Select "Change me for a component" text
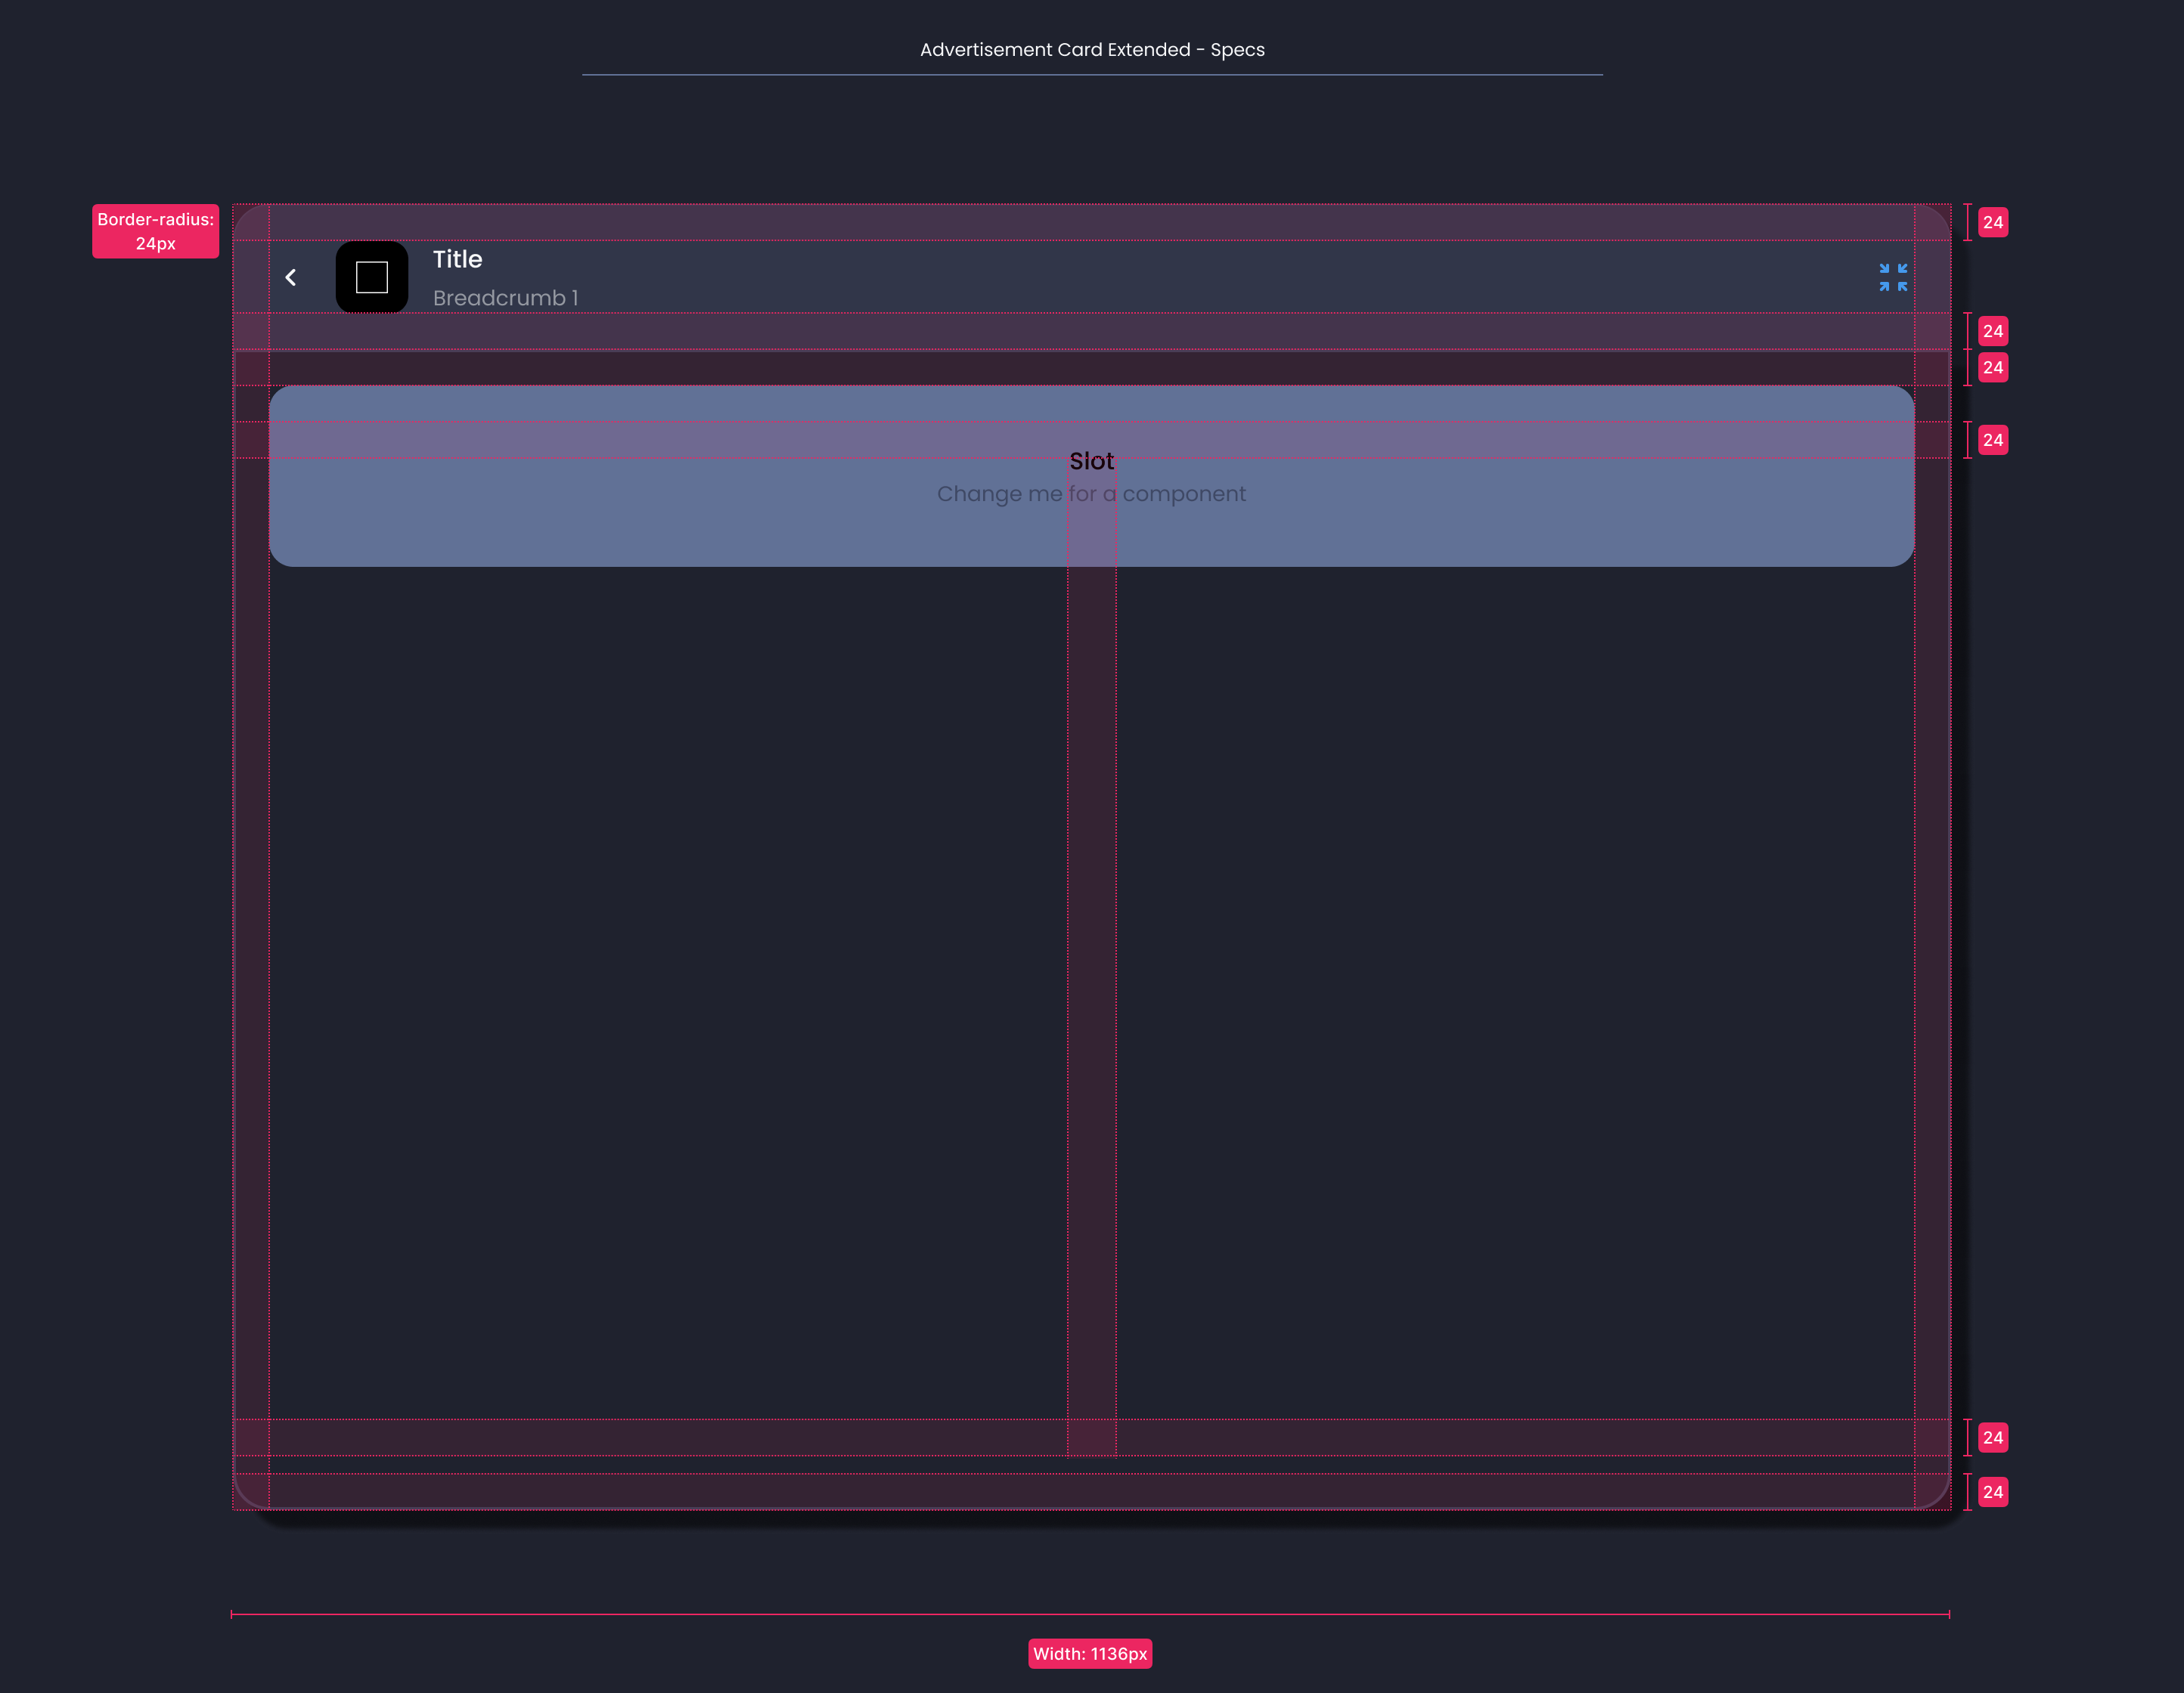Viewport: 2184px width, 1693px height. (x=1091, y=494)
